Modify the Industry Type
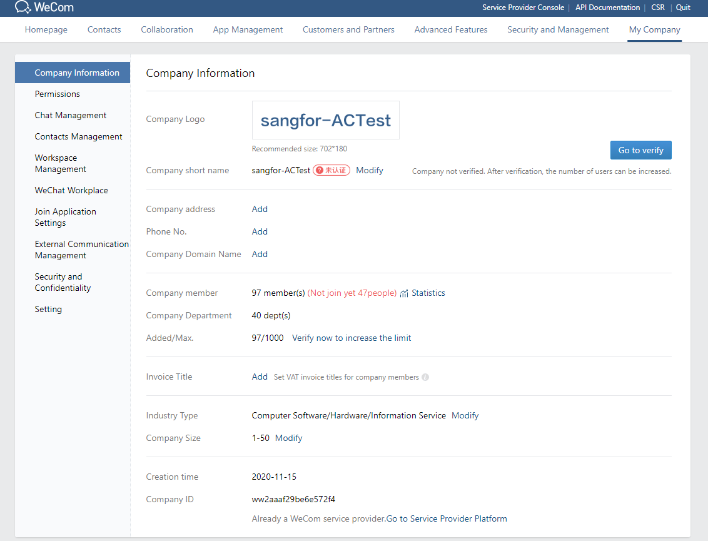The width and height of the screenshot is (708, 541). (465, 415)
